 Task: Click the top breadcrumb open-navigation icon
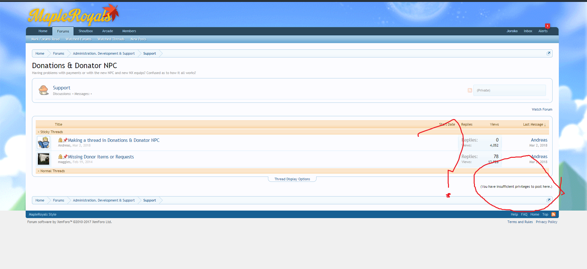(x=548, y=53)
